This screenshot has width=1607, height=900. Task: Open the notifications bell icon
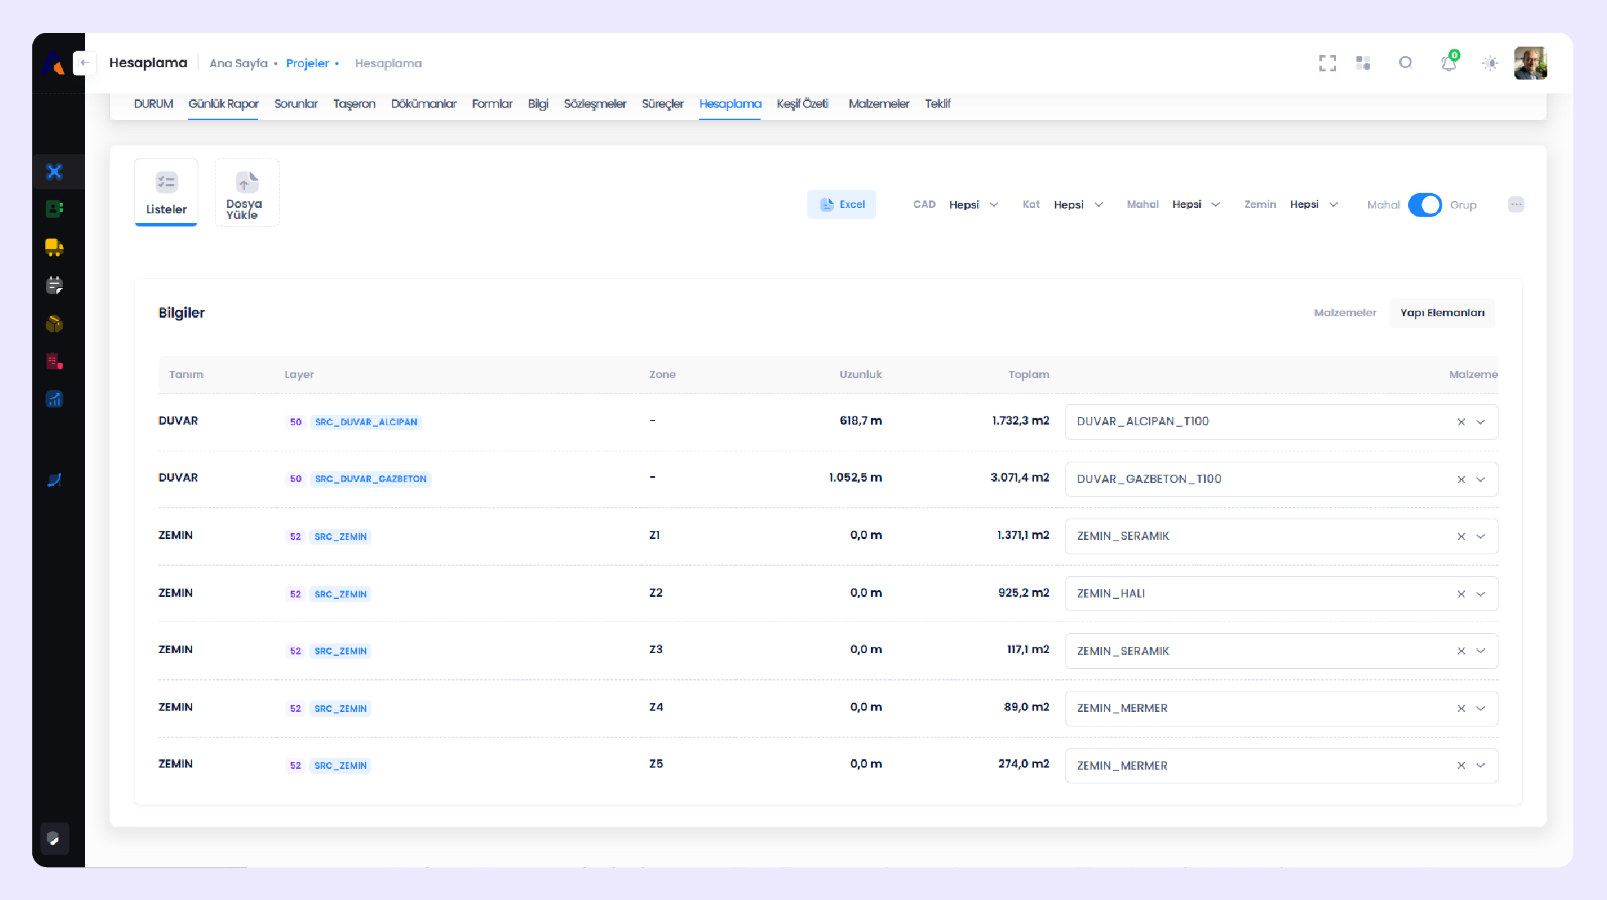(x=1448, y=63)
